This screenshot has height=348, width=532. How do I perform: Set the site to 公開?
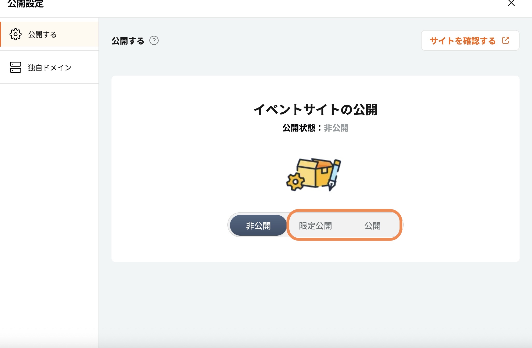[372, 226]
